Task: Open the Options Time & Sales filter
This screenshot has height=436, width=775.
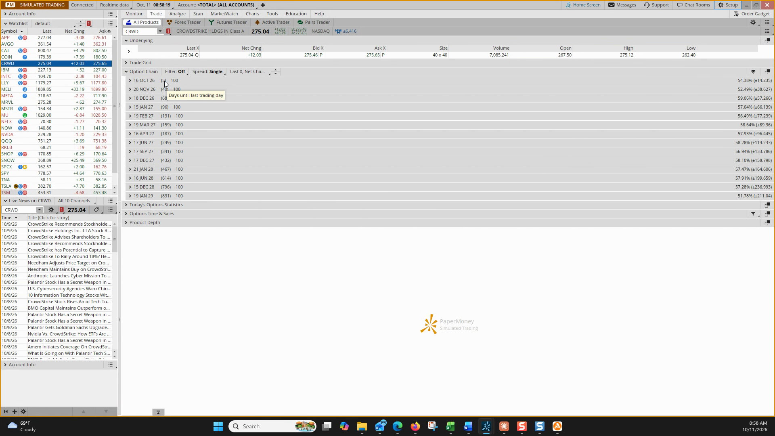Action: point(753,214)
